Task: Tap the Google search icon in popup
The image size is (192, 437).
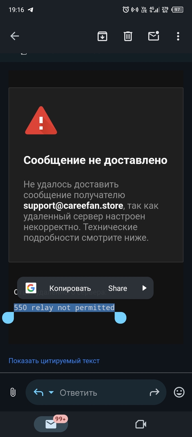Action: 31,288
